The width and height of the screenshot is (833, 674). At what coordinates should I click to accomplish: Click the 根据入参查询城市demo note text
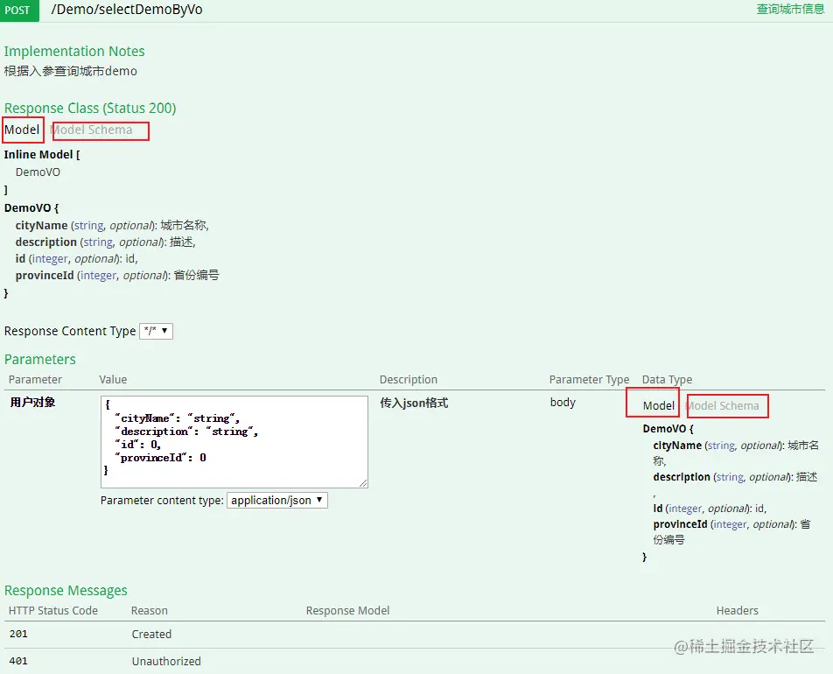click(x=71, y=71)
